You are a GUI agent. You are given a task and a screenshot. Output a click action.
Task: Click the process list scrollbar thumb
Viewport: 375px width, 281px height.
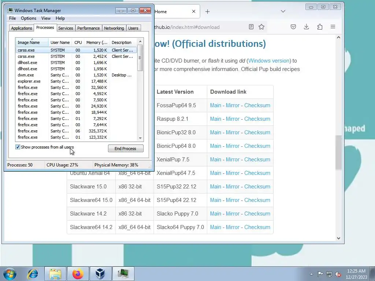tap(140, 58)
